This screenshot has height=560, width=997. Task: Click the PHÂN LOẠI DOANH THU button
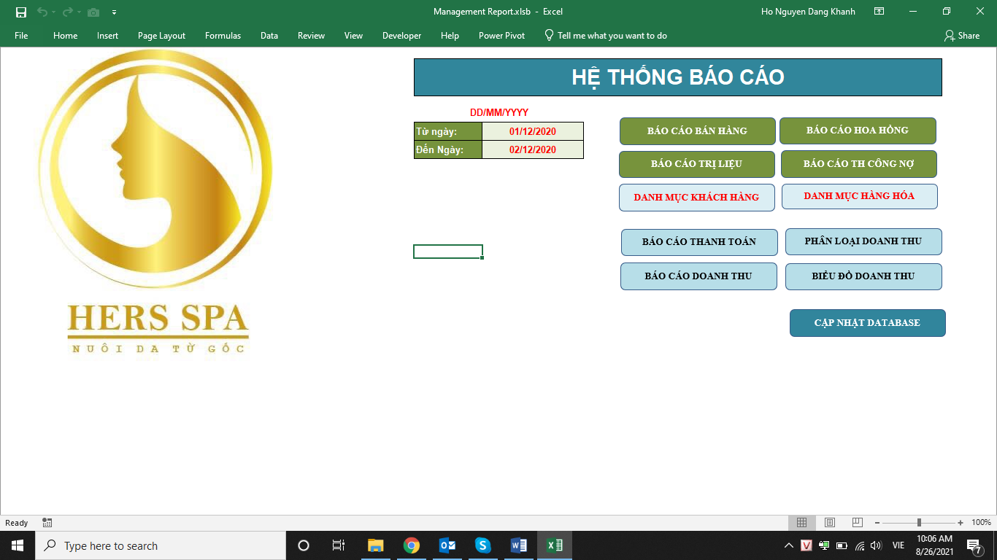click(x=863, y=241)
